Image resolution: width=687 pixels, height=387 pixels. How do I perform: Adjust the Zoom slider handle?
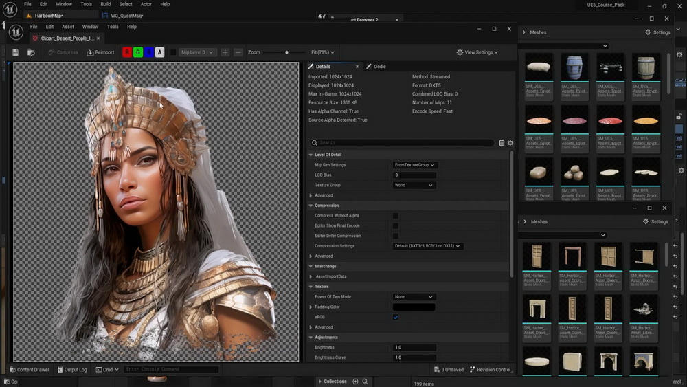pos(286,52)
